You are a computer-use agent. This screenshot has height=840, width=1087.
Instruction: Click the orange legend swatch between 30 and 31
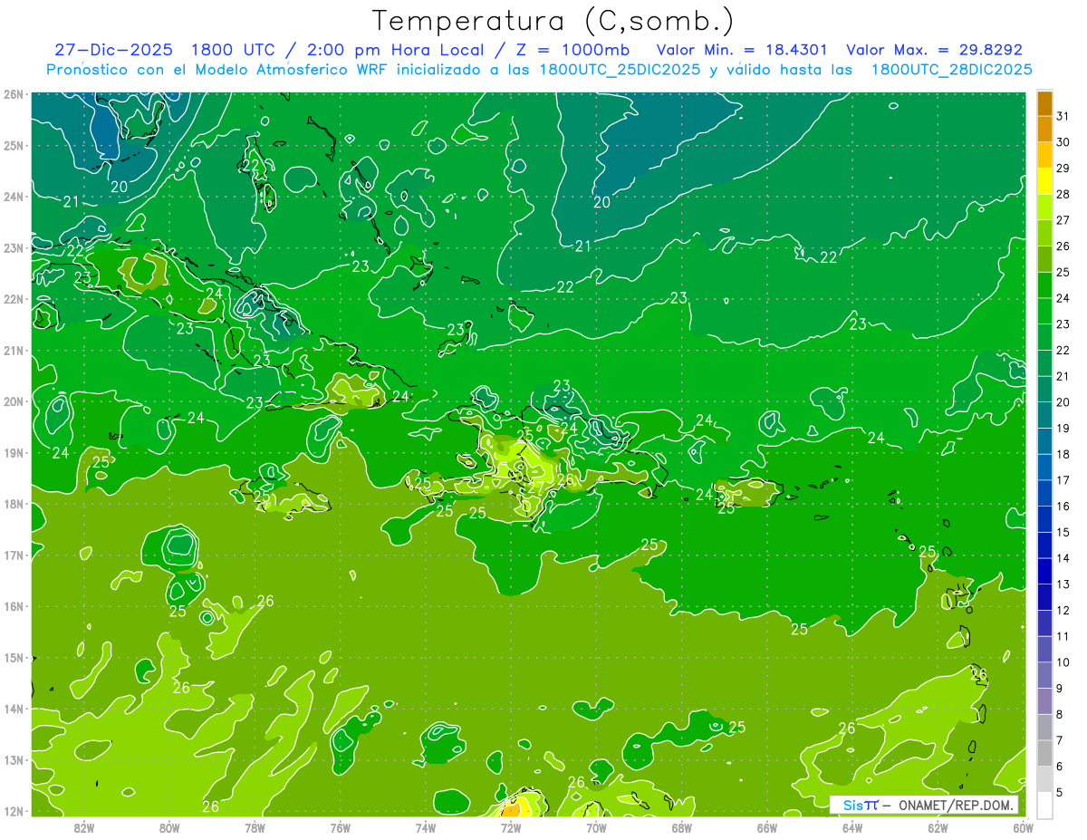coord(1044,129)
